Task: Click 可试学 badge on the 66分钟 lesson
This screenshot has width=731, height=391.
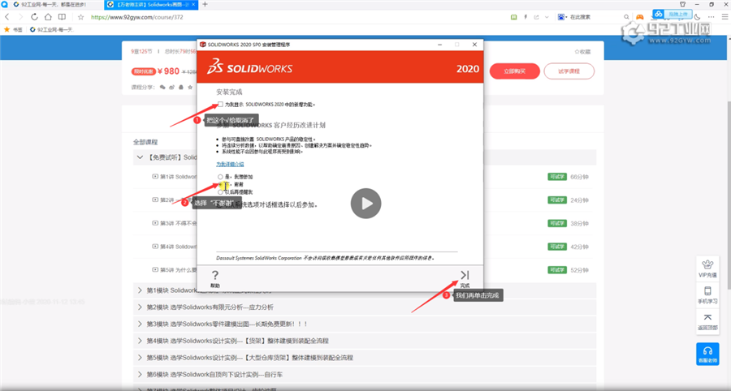Action: pyautogui.click(x=556, y=177)
